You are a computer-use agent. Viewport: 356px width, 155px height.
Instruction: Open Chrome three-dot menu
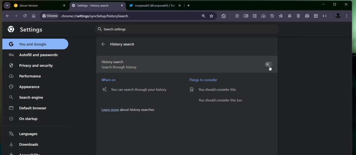click(347, 16)
